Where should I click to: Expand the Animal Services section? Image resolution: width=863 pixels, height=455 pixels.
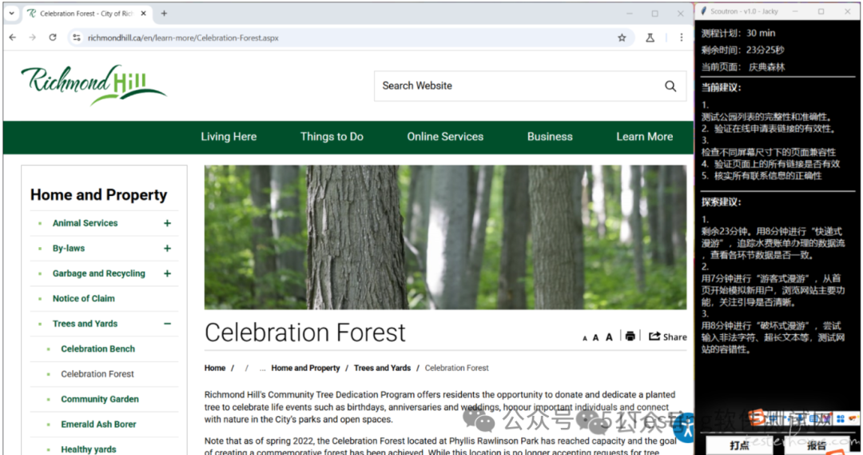tap(167, 223)
